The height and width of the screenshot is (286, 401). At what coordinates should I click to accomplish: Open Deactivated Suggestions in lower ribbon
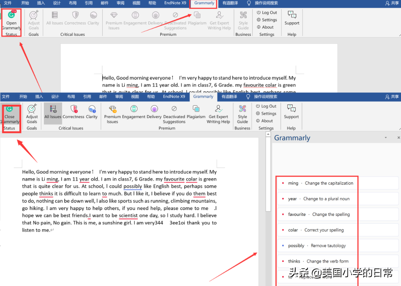pyautogui.click(x=174, y=114)
